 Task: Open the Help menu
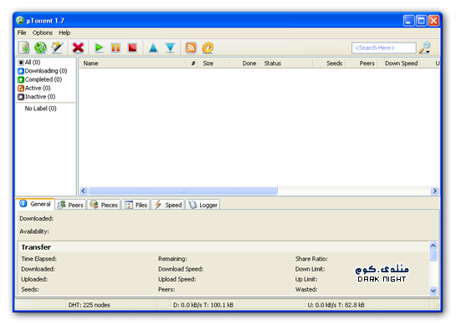coord(64,33)
